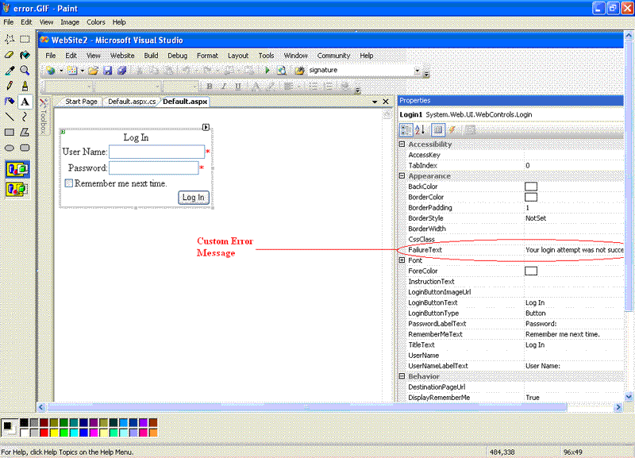Screen dimensions: 635x458
Task: Open the Website menu in Visual Studio
Action: (x=122, y=56)
